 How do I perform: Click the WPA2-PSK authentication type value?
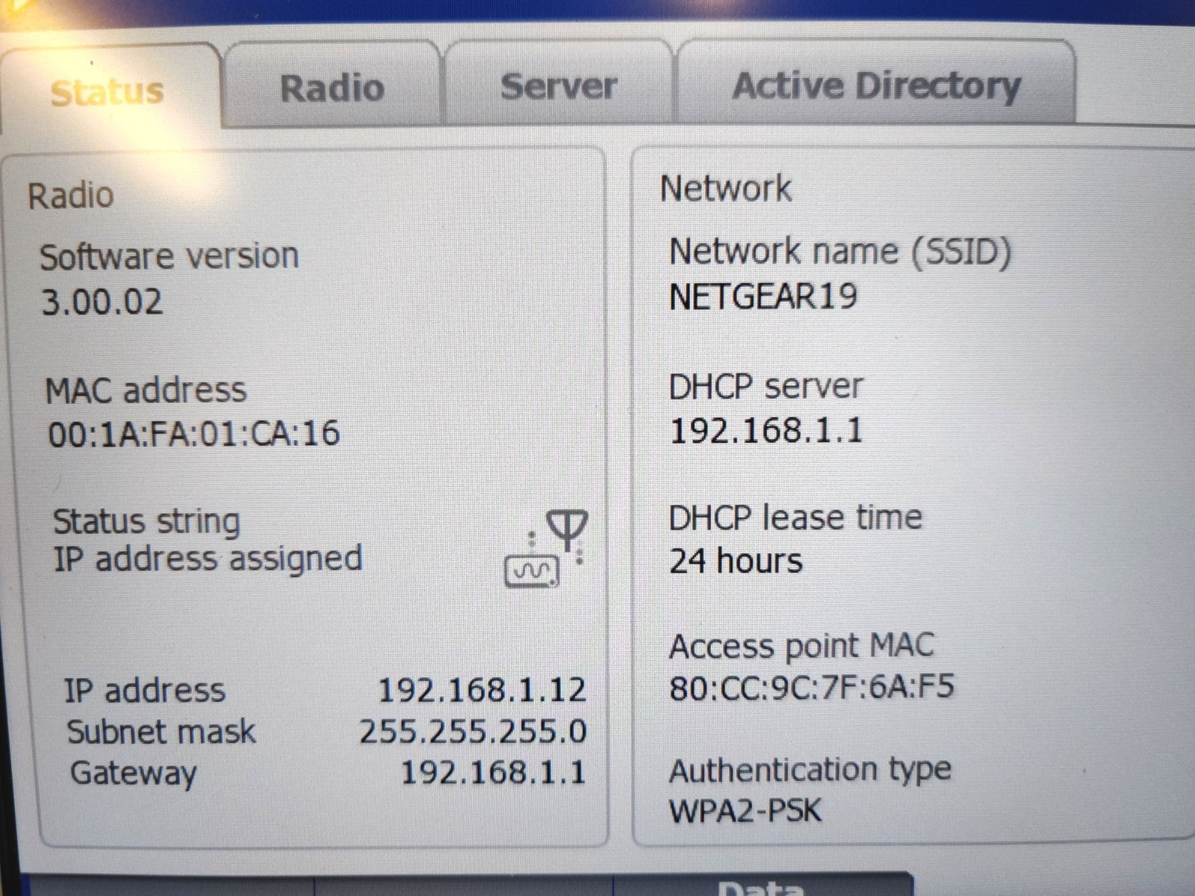tap(745, 811)
